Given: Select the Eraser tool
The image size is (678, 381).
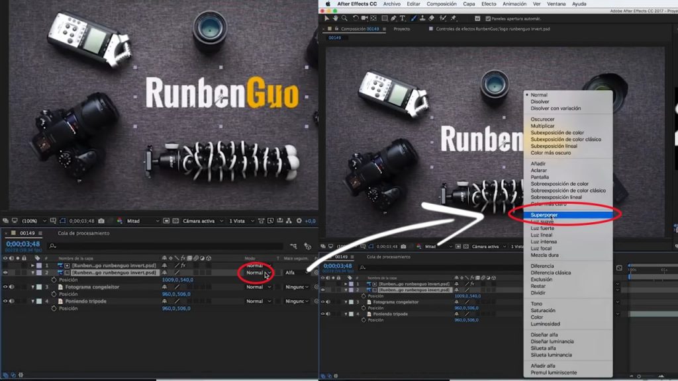Looking at the screenshot, I should coord(432,18).
